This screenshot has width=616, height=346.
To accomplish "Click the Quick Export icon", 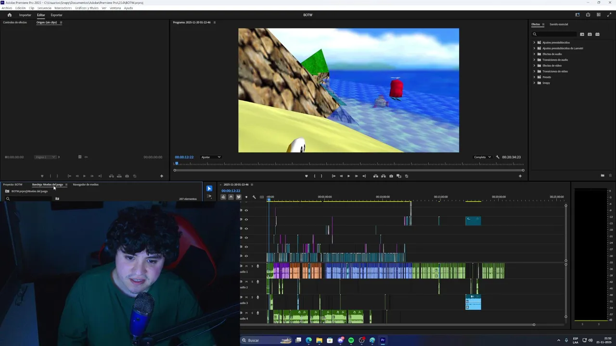I will point(588,15).
